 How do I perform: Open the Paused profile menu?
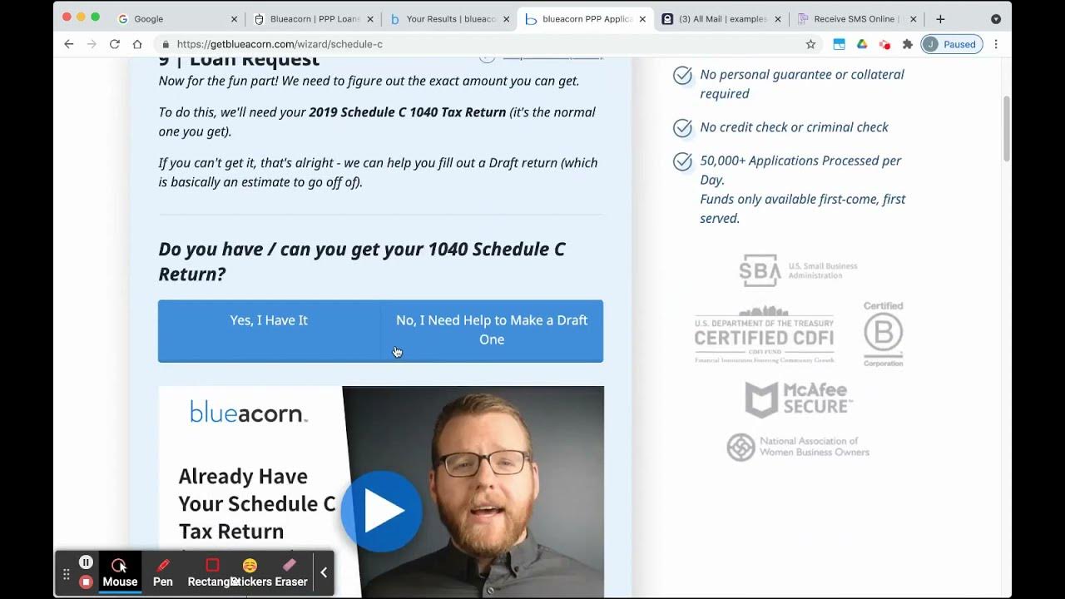952,44
